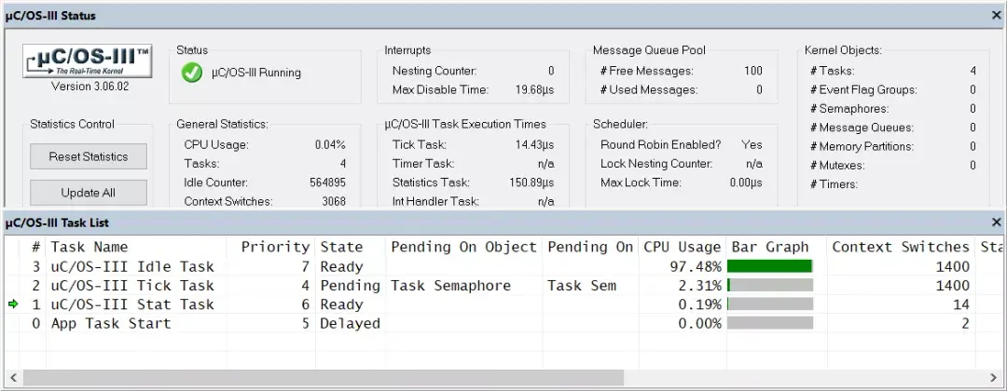1007x391 pixels.
Task: Click the green current-task arrow indicator
Action: pyautogui.click(x=13, y=304)
